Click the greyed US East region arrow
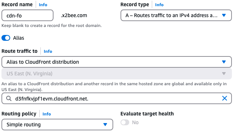This screenshot has width=237, height=134. coord(224,74)
